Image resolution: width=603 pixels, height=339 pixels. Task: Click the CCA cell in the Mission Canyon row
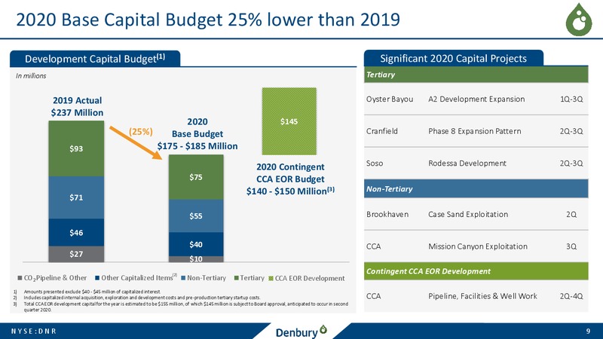(373, 246)
